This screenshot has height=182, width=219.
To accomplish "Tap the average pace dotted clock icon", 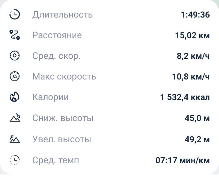I will click(15, 160).
